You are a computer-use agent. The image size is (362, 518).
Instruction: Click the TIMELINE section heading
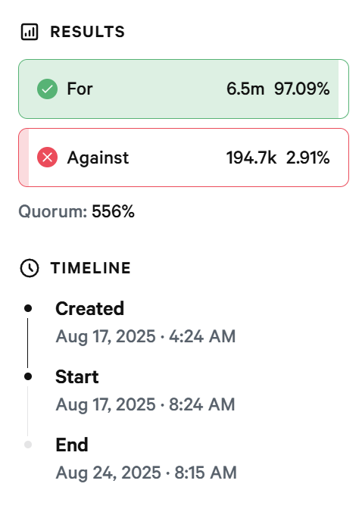(x=91, y=268)
